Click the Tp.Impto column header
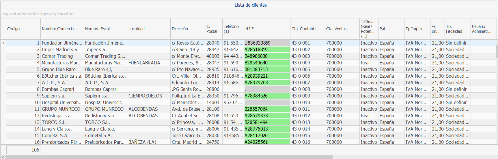This screenshot has width=498, height=159. (414, 29)
